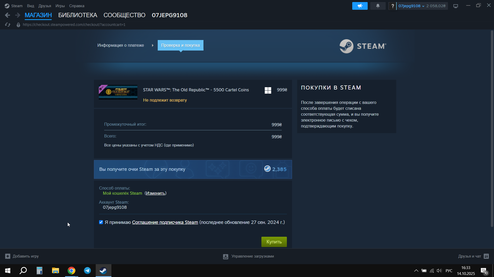
Task: Open Telegram from the taskbar
Action: tap(87, 271)
